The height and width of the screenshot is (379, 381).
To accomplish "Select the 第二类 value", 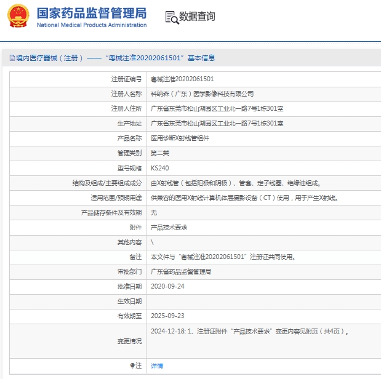I will pos(160,153).
